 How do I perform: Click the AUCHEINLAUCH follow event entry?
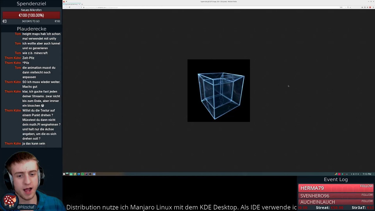coord(336,202)
